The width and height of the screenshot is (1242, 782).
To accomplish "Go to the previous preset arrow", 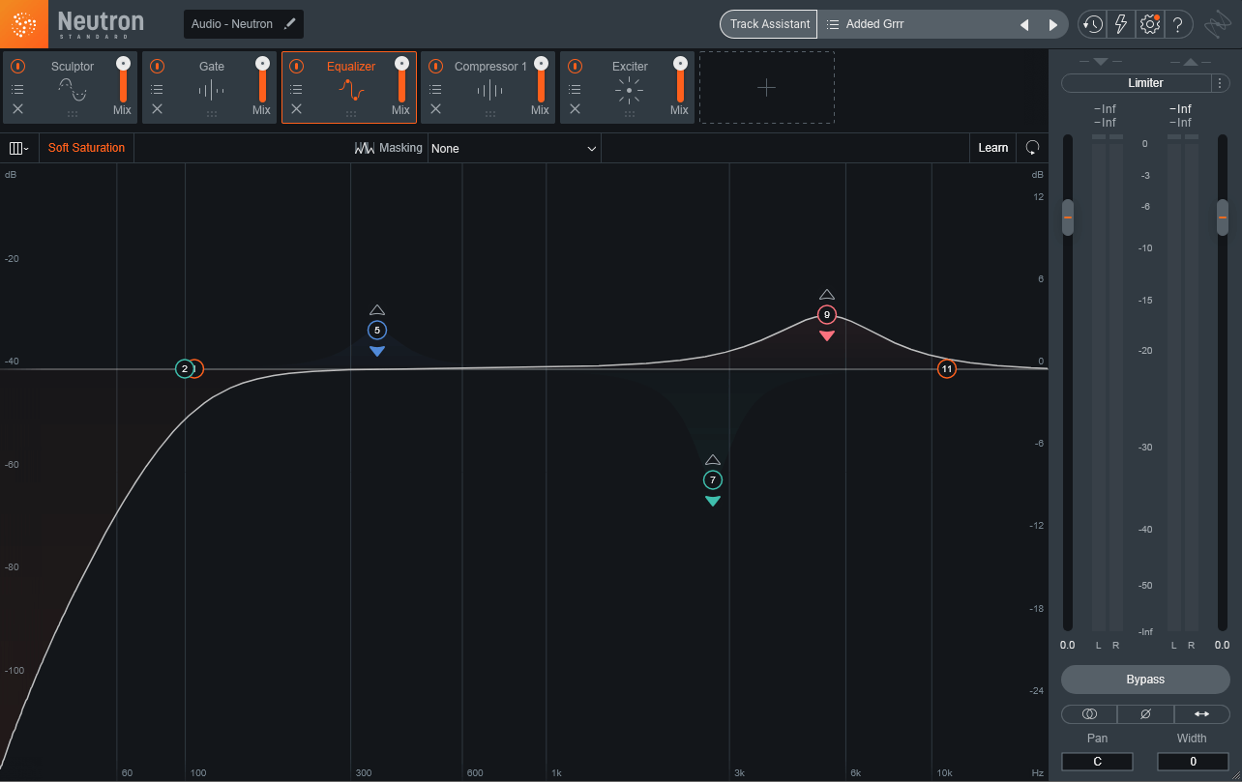I will [x=1024, y=25].
